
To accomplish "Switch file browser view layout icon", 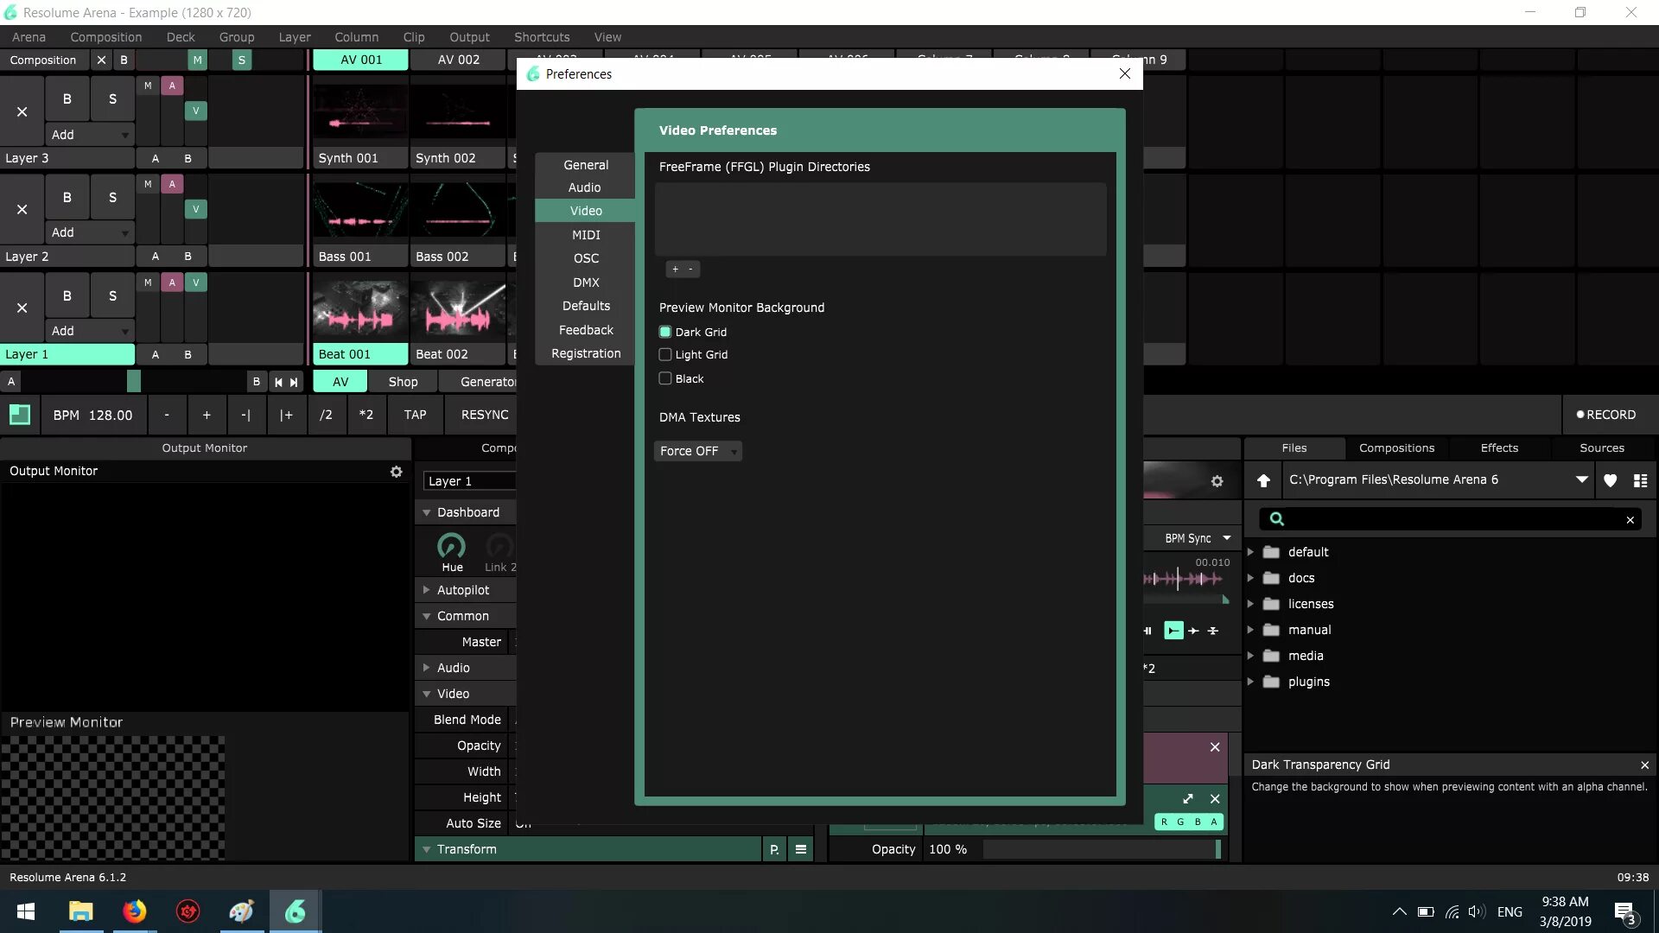I will pos(1640,480).
